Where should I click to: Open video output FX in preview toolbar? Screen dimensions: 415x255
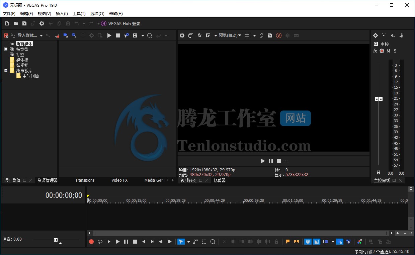pos(199,35)
